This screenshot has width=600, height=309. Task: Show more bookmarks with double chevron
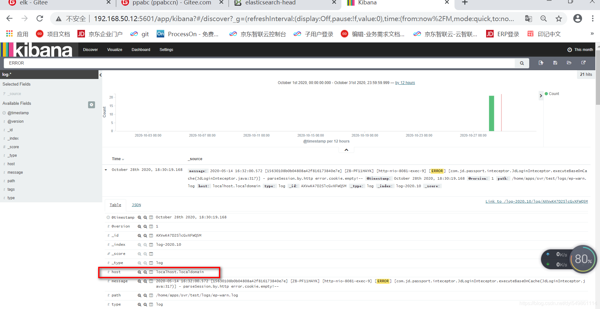click(592, 34)
